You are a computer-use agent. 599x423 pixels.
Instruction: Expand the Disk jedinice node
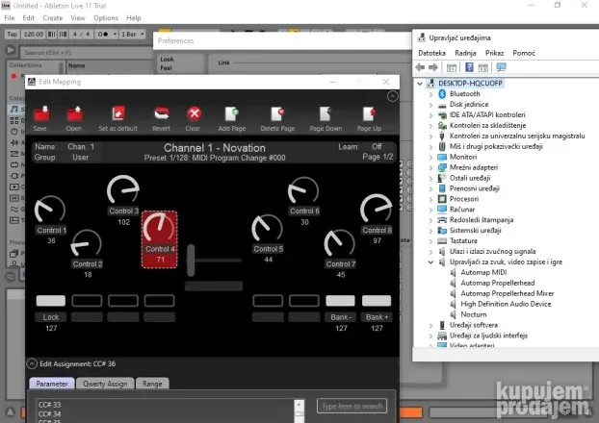(x=430, y=105)
